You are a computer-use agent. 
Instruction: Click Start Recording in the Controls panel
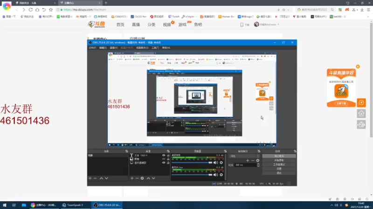(279, 160)
